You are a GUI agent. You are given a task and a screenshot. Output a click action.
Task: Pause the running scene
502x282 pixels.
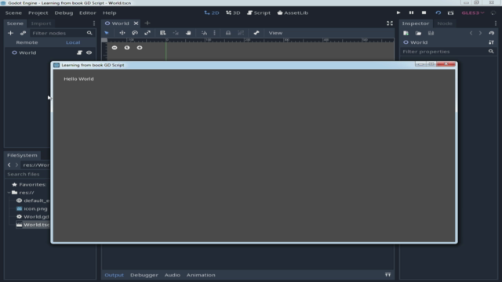pyautogui.click(x=411, y=13)
